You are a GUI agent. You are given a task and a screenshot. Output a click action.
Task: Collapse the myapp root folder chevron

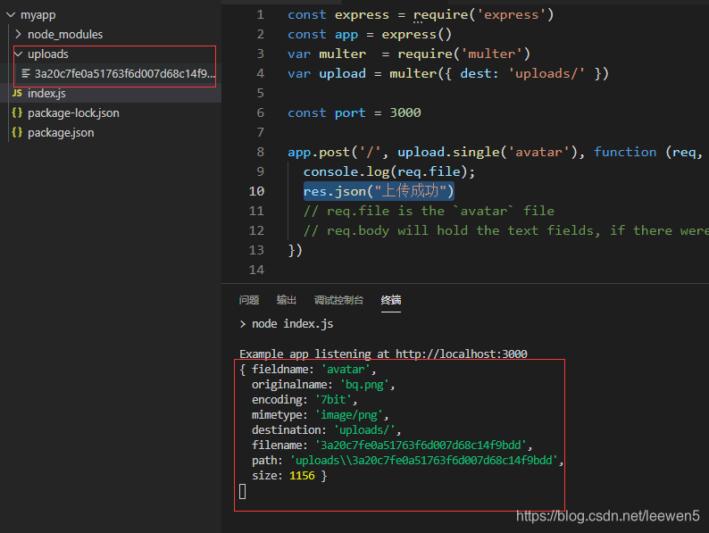pyautogui.click(x=11, y=15)
